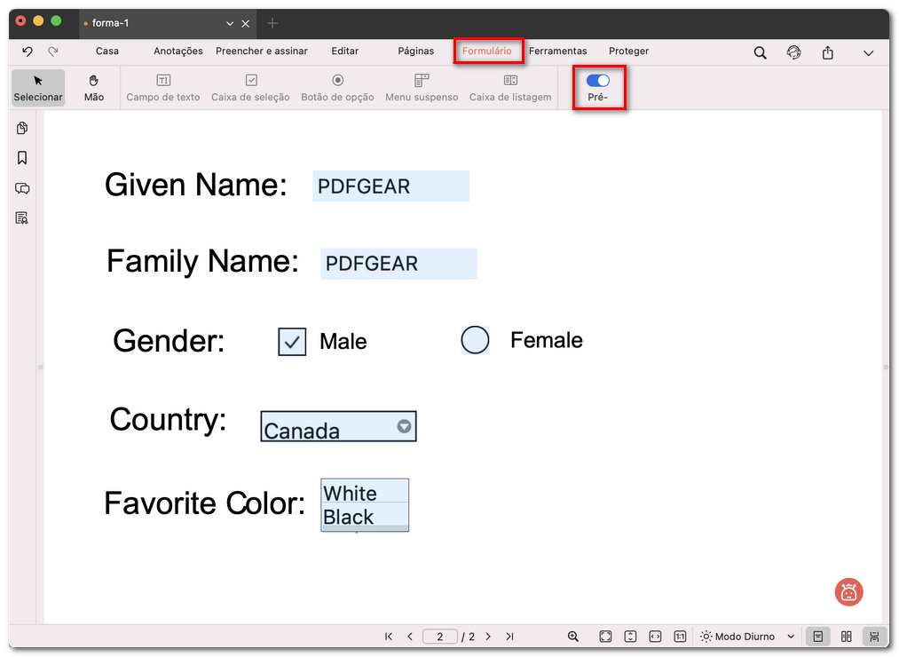Switch to the Ferramentas tab
The height and width of the screenshot is (657, 899).
pos(558,51)
